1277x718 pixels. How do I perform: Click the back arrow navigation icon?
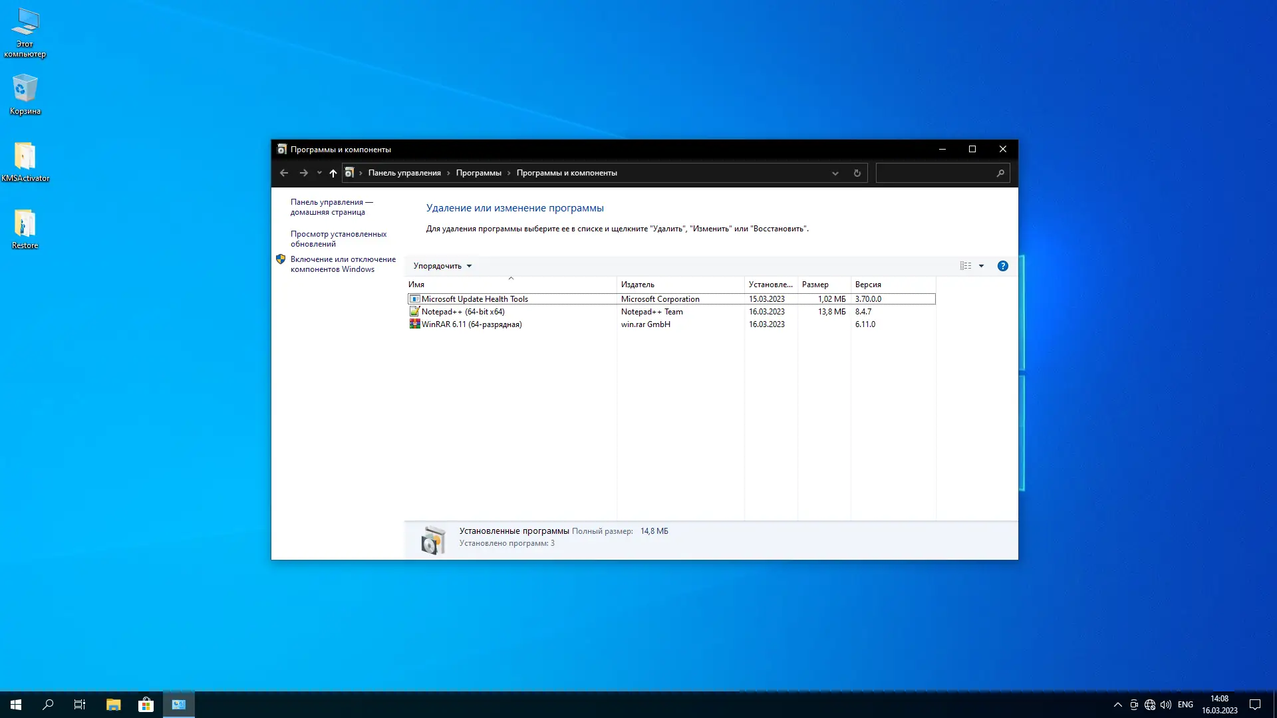coord(284,173)
